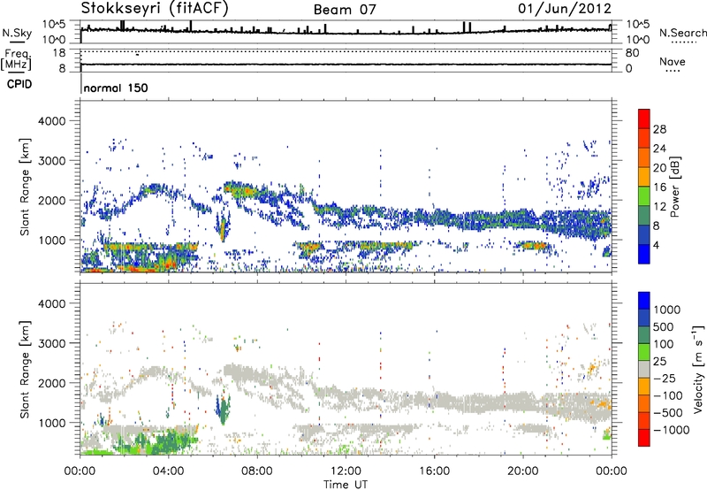The image size is (707, 490).
Task: Select Velocity colorbar segment between -100 and -500
Action: [644, 404]
